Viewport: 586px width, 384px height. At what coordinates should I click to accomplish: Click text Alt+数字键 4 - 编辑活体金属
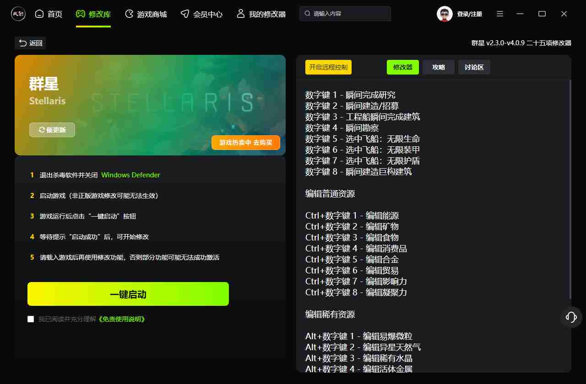[359, 368]
